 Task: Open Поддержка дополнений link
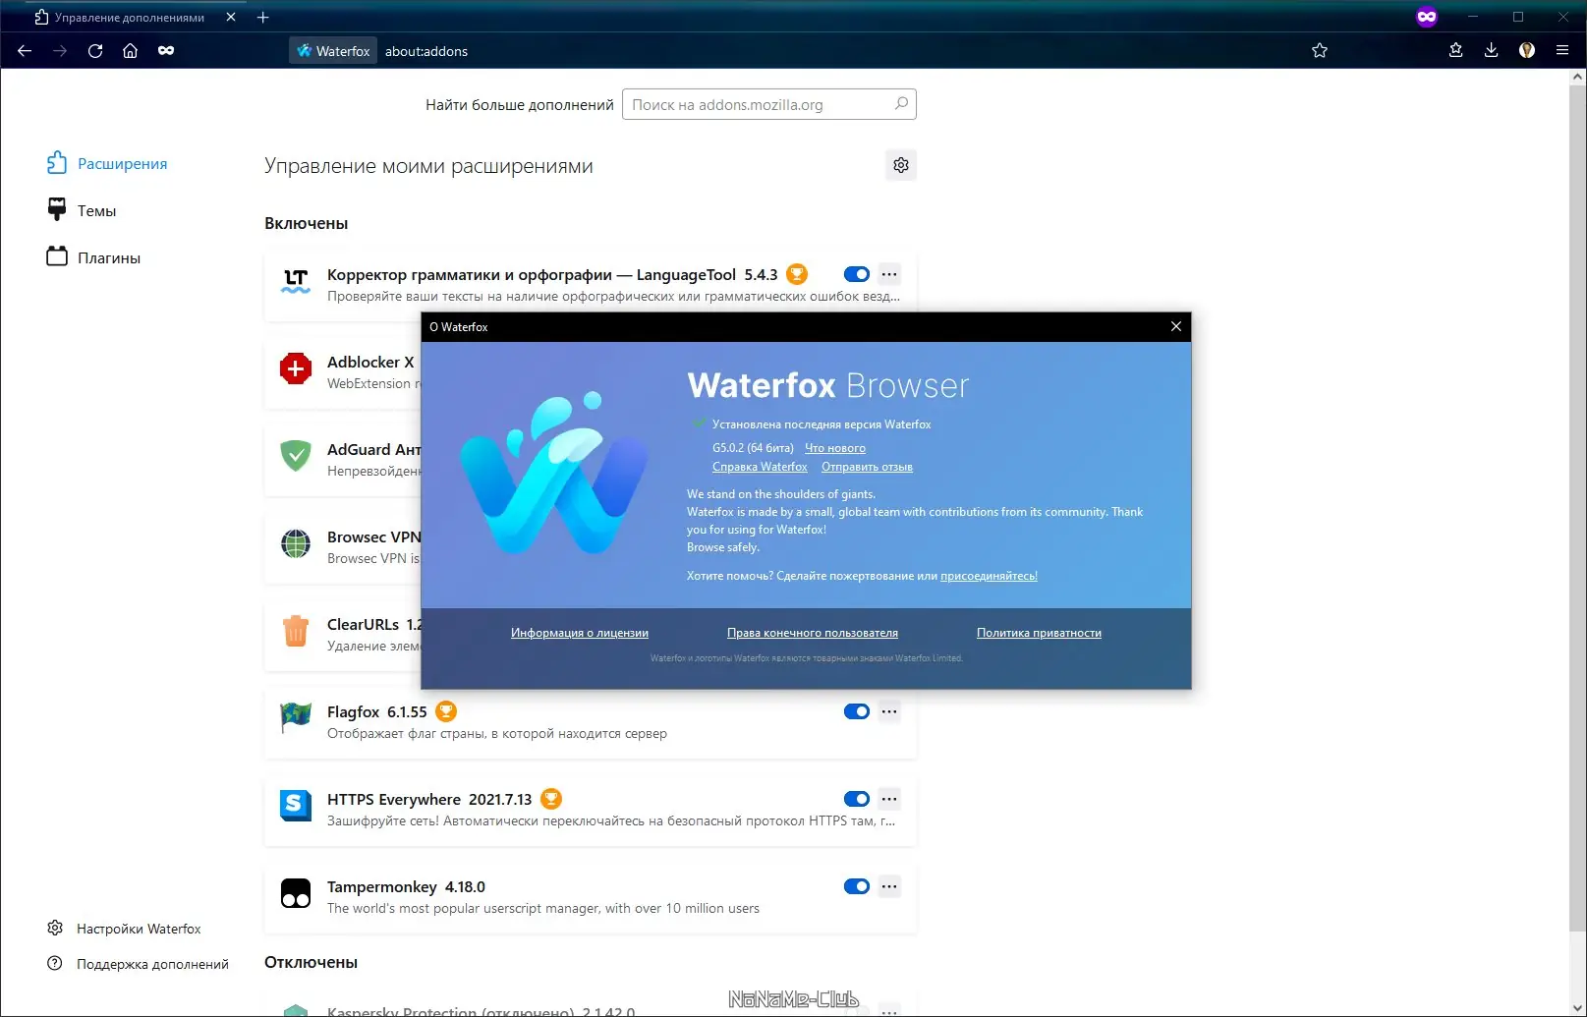tap(138, 964)
